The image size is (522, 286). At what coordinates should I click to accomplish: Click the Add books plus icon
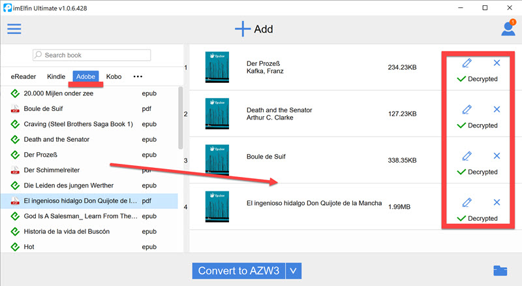[243, 29]
